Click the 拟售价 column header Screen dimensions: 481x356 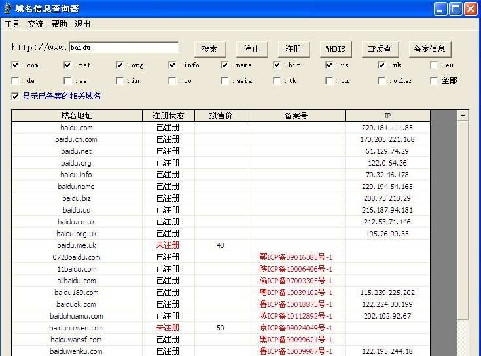coord(221,116)
